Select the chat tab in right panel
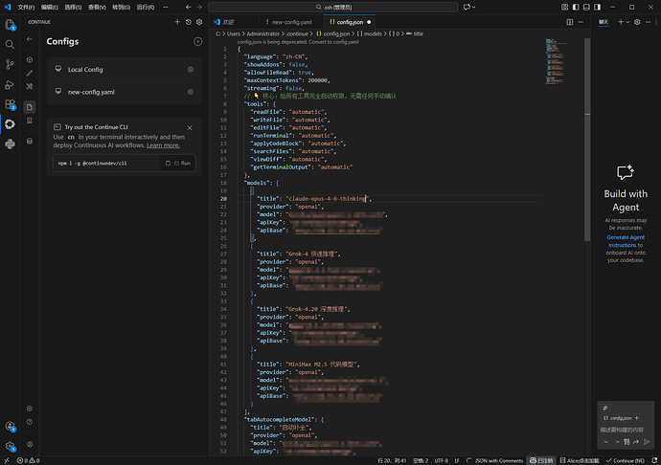This screenshot has width=661, height=465. [604, 22]
